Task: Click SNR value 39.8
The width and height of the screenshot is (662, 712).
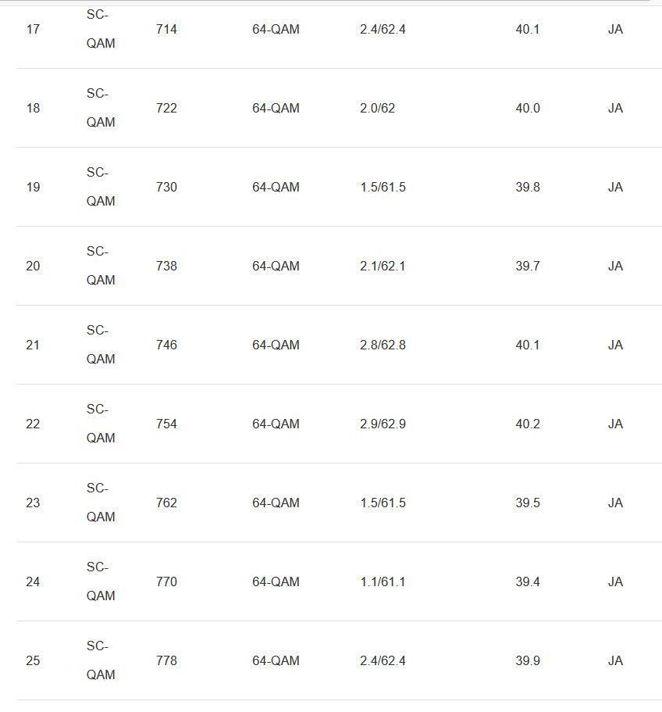Action: [527, 188]
